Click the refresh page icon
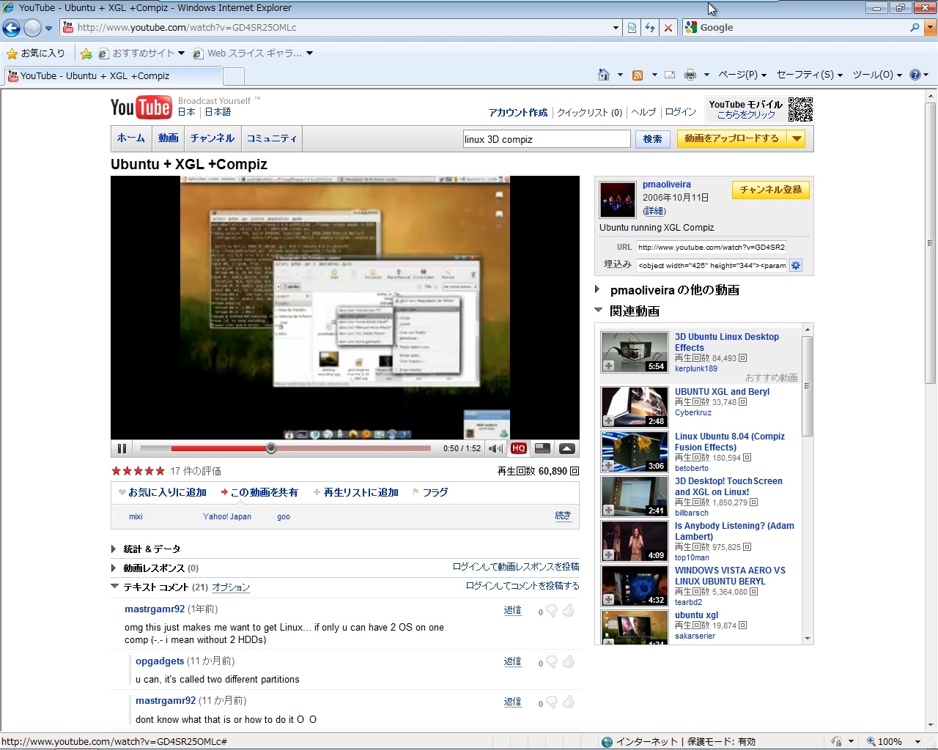This screenshot has height=750, width=938. click(650, 28)
